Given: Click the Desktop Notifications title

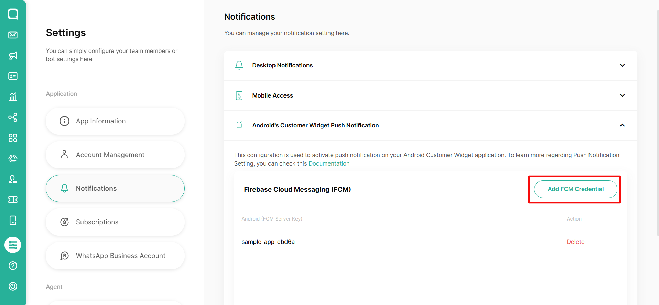Looking at the screenshot, I should tap(282, 65).
